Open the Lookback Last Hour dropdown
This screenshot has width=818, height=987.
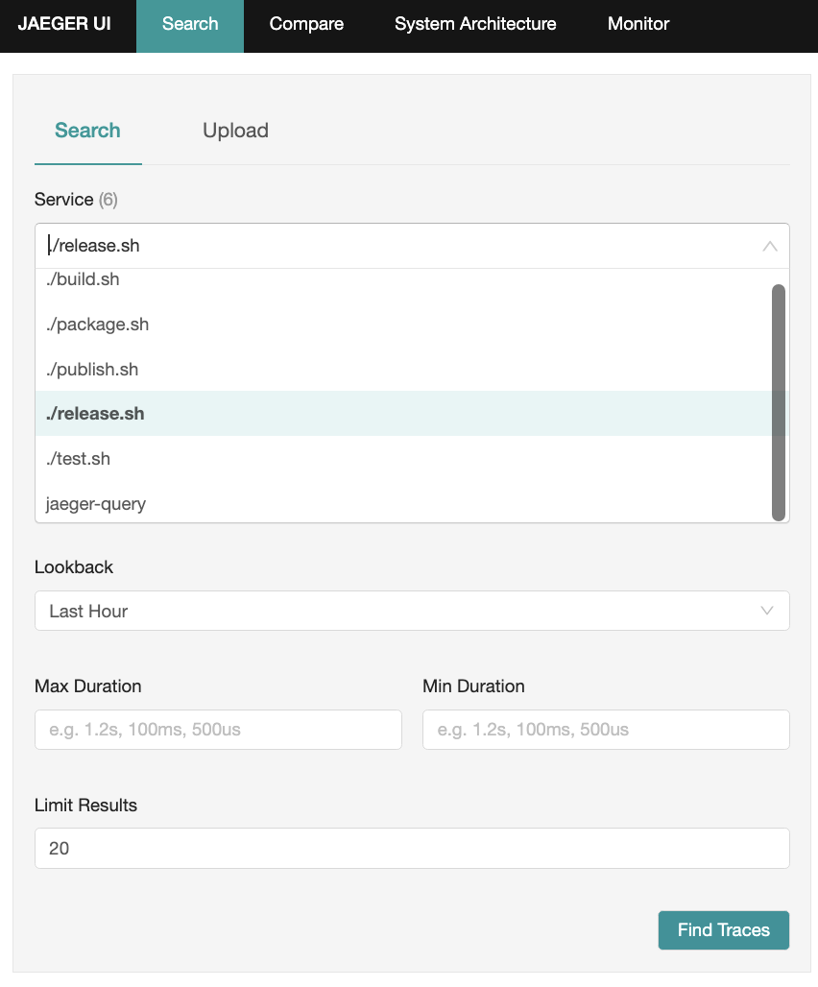[x=412, y=611]
